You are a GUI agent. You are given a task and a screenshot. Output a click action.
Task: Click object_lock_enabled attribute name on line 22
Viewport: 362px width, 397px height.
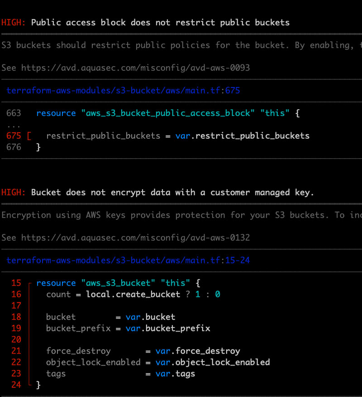93,363
